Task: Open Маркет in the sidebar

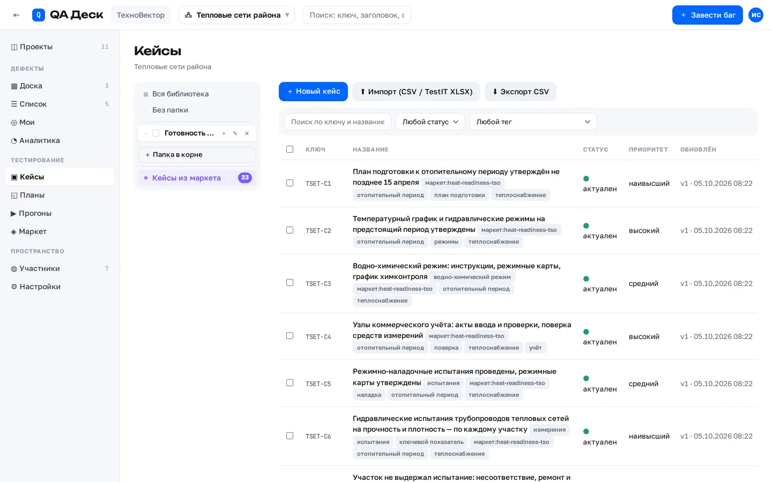Action: [60, 231]
